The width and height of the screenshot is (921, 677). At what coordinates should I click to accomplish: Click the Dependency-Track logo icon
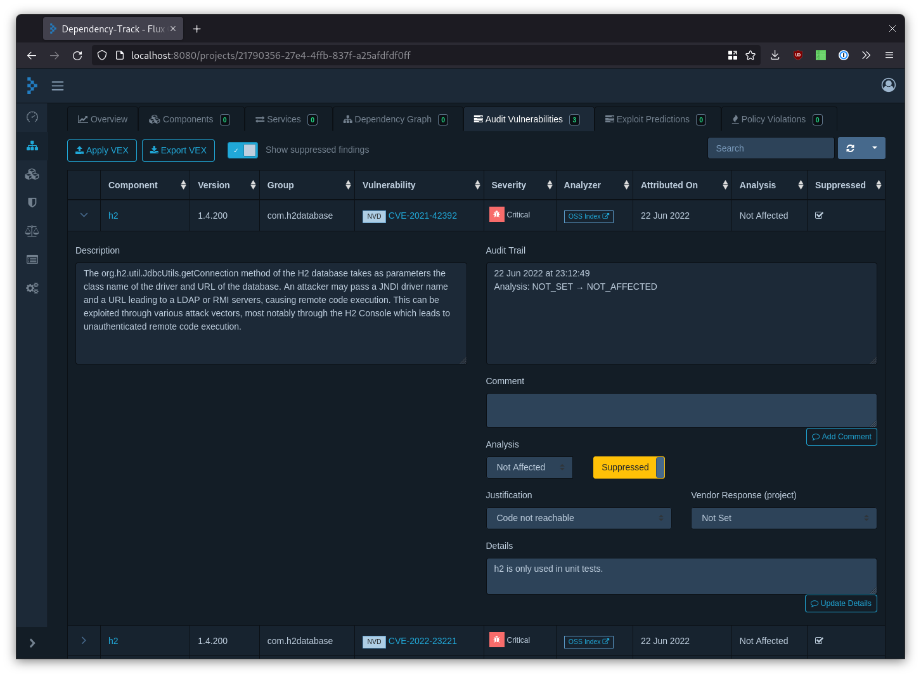[x=32, y=85]
